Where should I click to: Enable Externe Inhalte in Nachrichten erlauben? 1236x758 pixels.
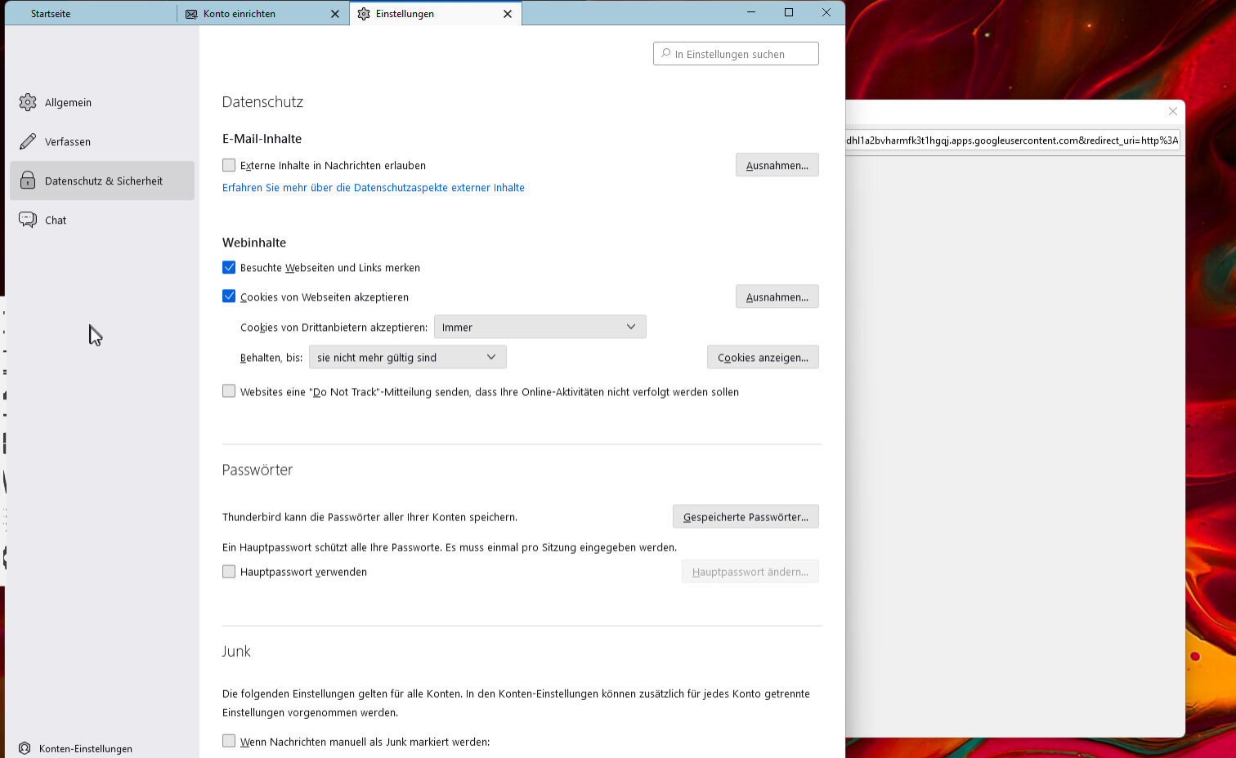pyautogui.click(x=229, y=165)
